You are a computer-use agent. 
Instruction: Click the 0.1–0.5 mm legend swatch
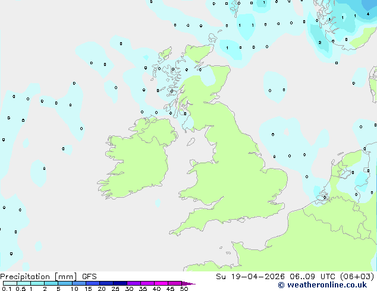tap(10, 283)
